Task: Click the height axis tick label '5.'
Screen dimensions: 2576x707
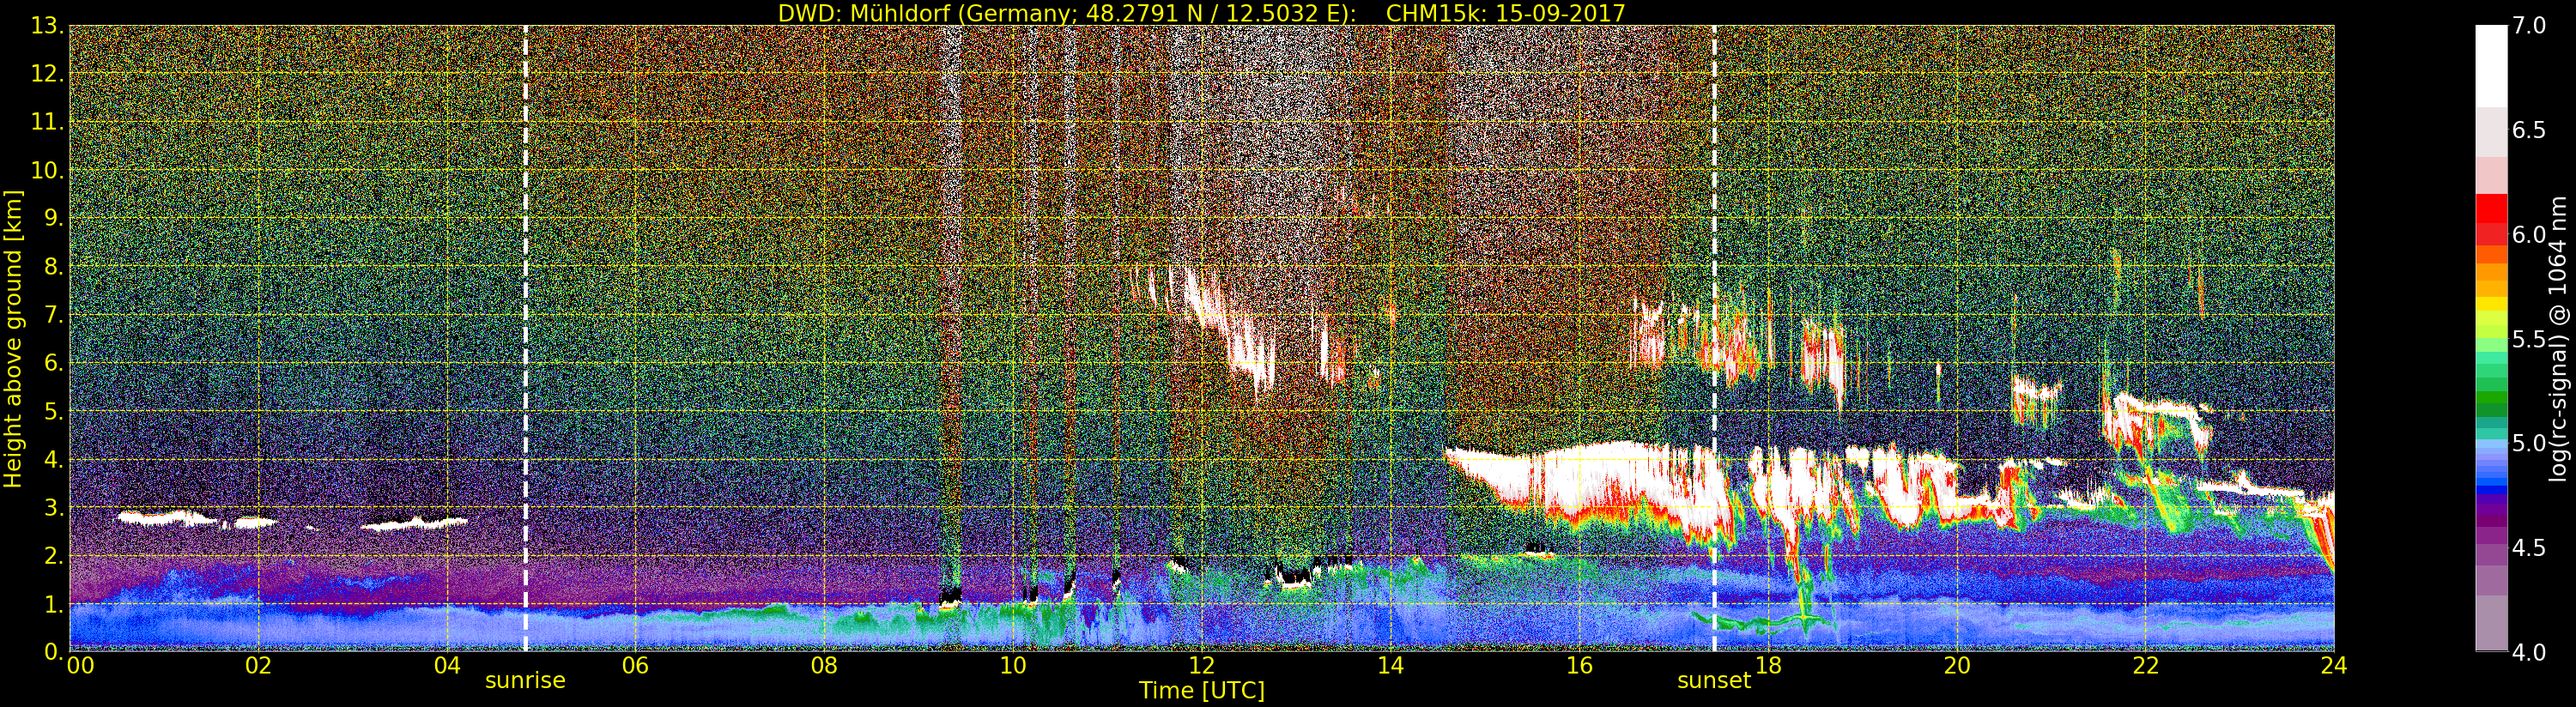Action: [54, 411]
